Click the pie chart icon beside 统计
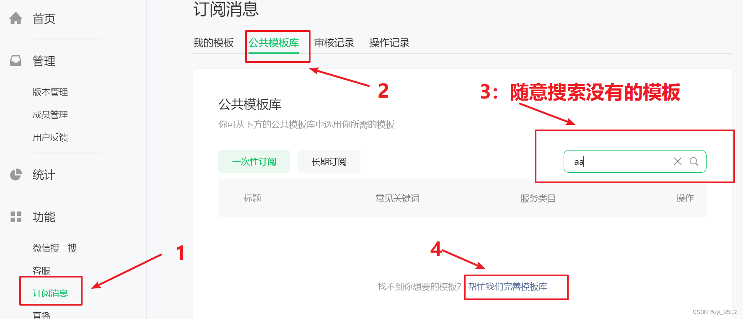 16,175
